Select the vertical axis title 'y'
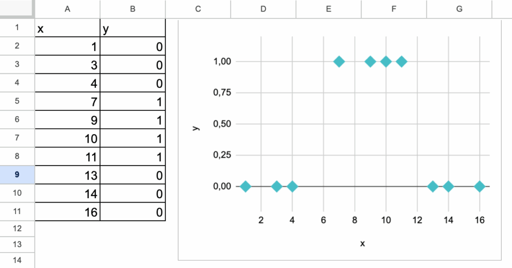The image size is (512, 268). [x=195, y=128]
